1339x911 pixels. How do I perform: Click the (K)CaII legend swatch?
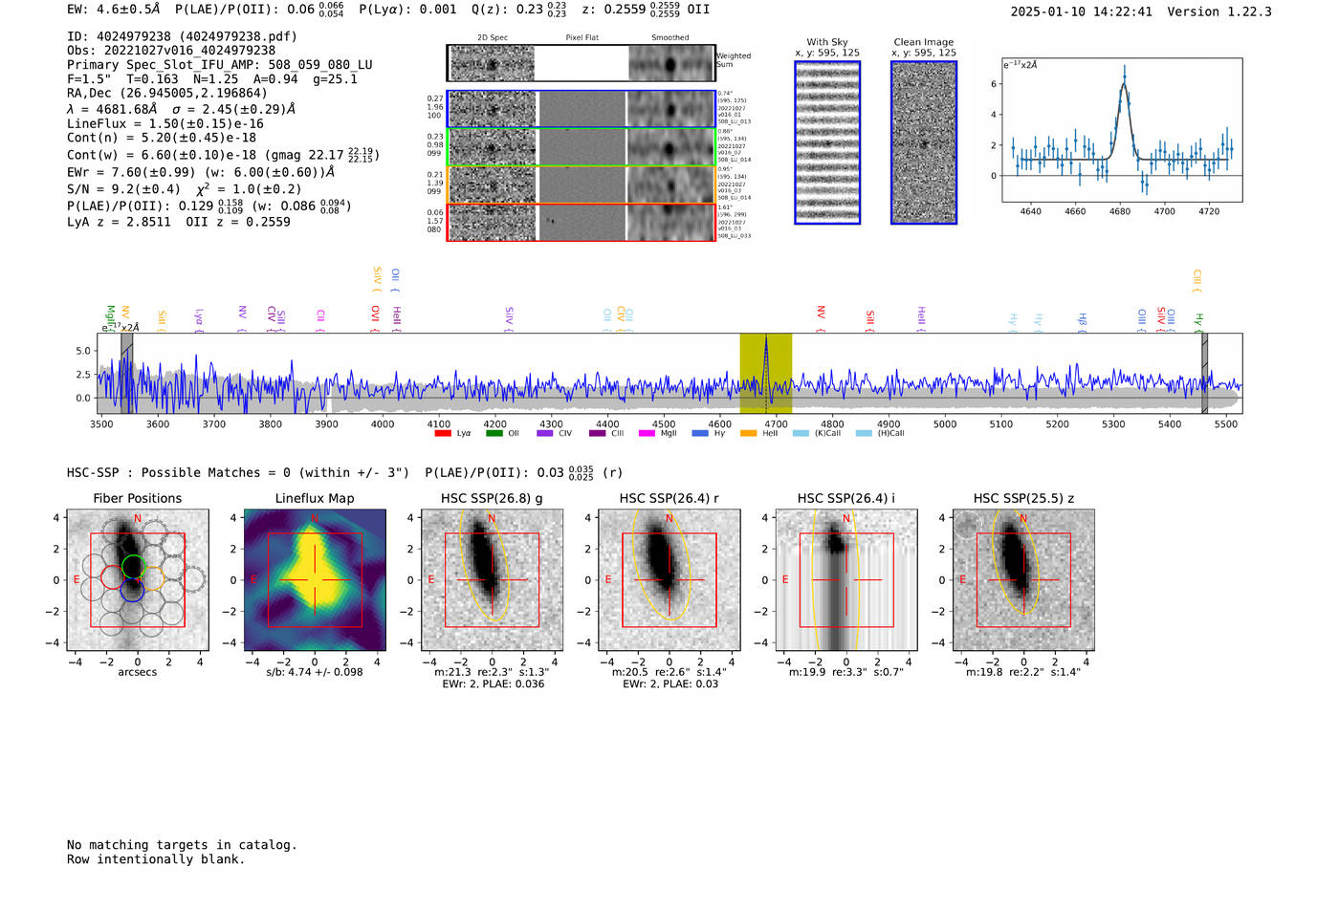click(x=801, y=433)
